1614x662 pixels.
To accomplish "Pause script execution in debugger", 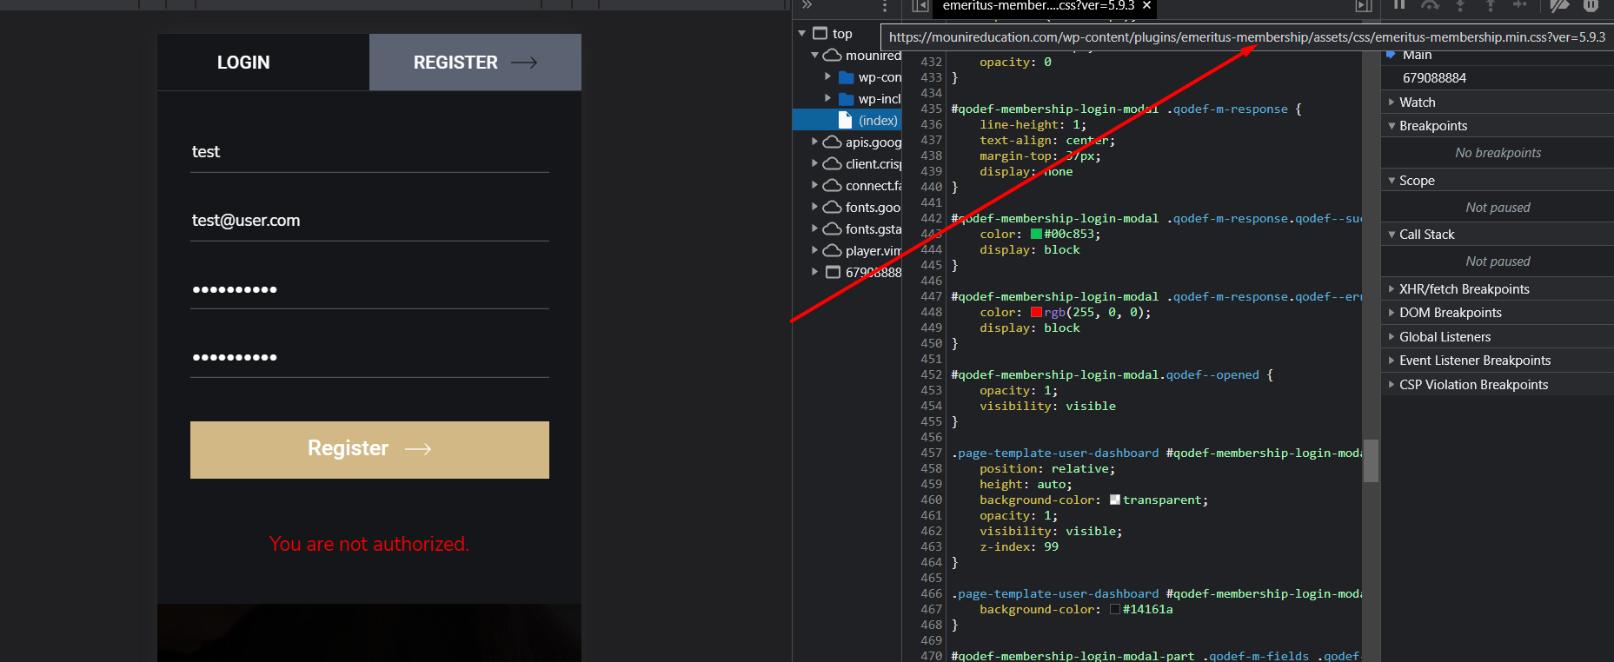I will pyautogui.click(x=1399, y=5).
